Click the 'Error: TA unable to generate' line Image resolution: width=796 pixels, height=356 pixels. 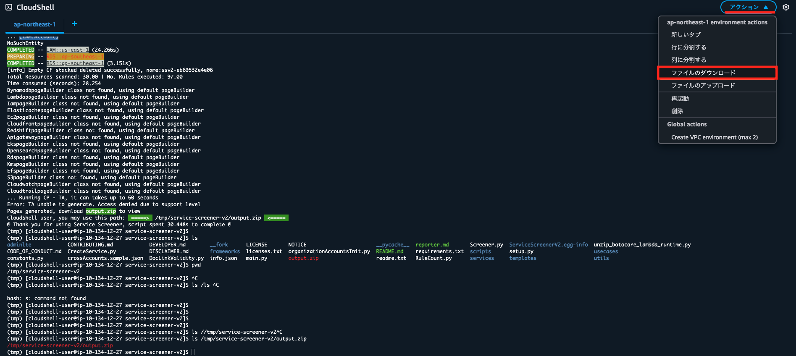[x=104, y=204]
